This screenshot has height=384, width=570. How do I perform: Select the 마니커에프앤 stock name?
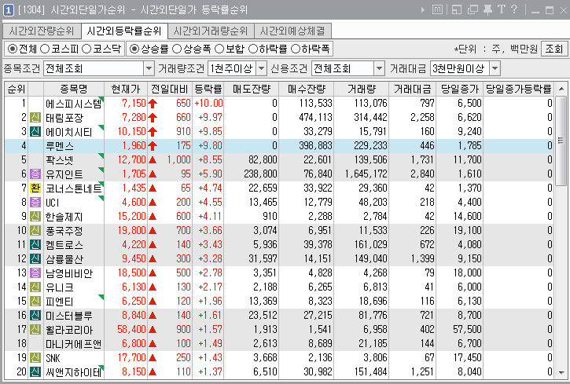(73, 344)
